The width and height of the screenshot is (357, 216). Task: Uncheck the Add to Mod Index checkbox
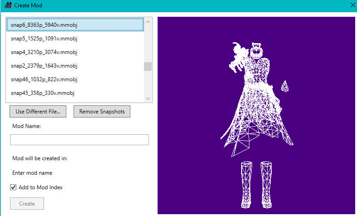point(13,187)
